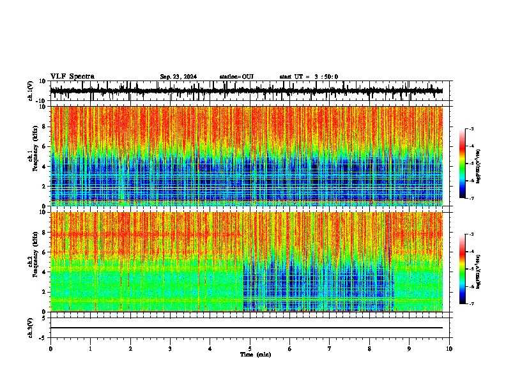The image size is (506, 391).
Task: Click the blue low-power region in ch.2 spectrogram
Action: coord(318,286)
